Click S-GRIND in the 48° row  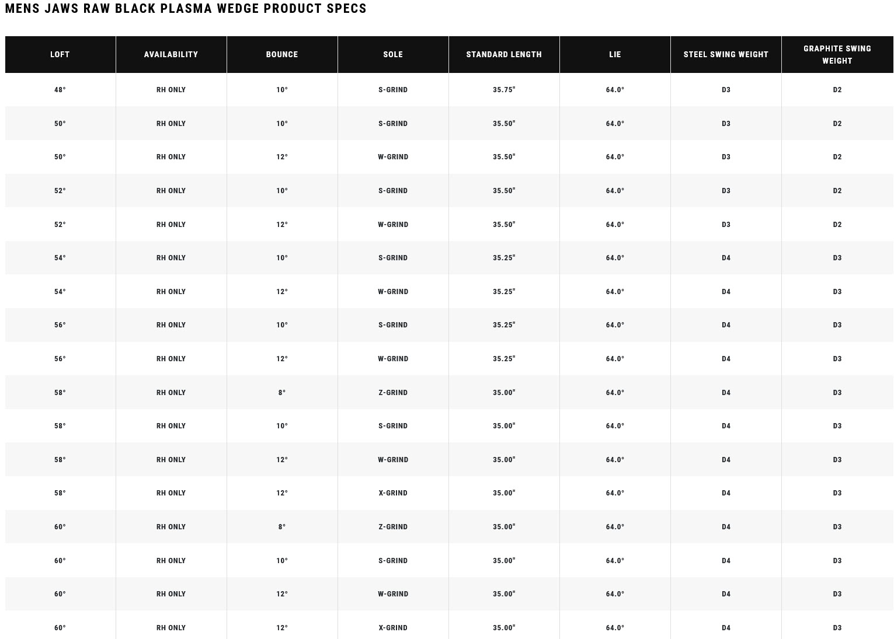tap(393, 90)
